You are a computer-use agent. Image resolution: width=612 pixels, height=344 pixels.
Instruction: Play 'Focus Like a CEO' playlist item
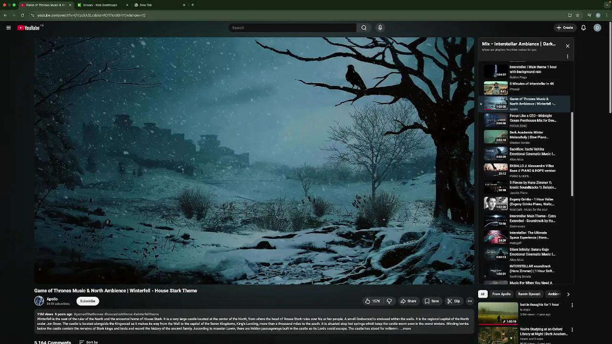(525, 120)
